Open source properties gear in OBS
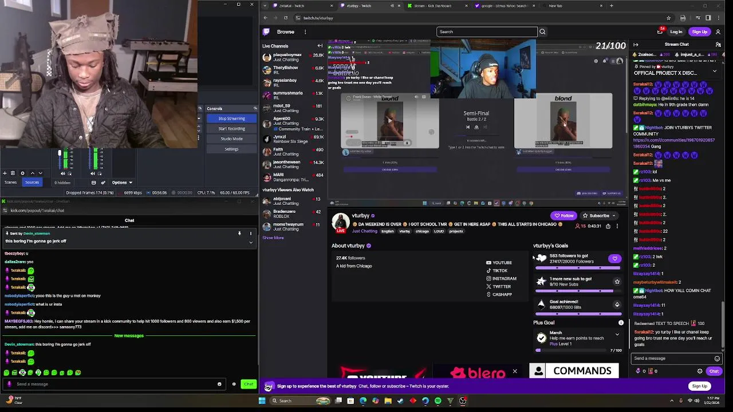This screenshot has width=733, height=412. pyautogui.click(x=22, y=173)
